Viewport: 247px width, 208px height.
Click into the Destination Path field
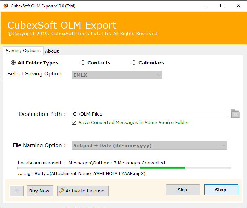pos(149,114)
